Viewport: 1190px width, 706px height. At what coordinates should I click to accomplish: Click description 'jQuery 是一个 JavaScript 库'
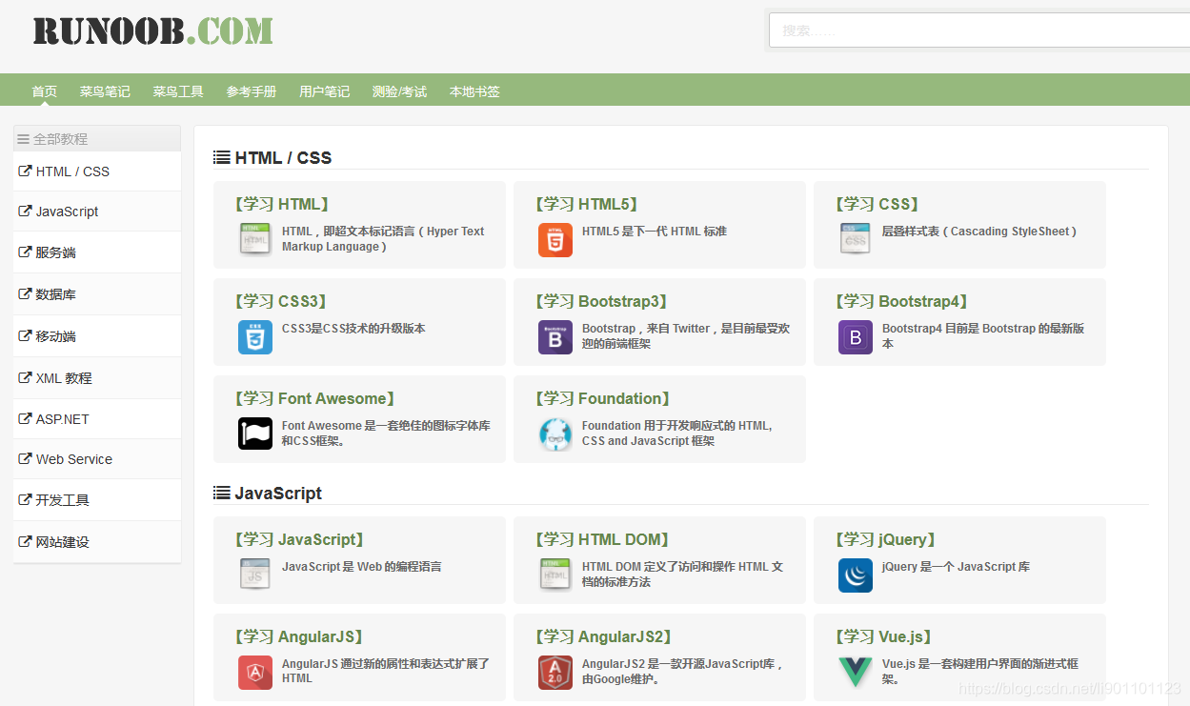956,567
